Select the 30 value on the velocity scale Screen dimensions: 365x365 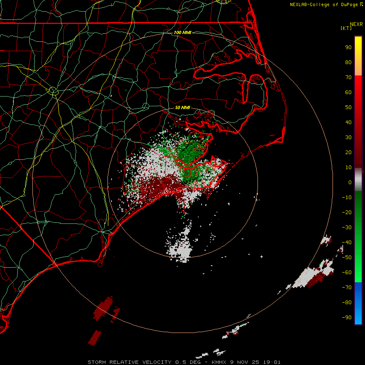pyautogui.click(x=348, y=137)
